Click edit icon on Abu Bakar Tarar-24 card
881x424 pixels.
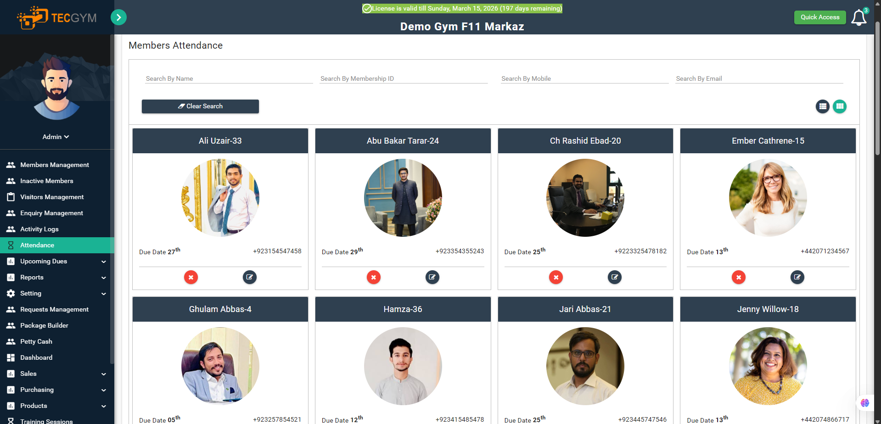432,277
